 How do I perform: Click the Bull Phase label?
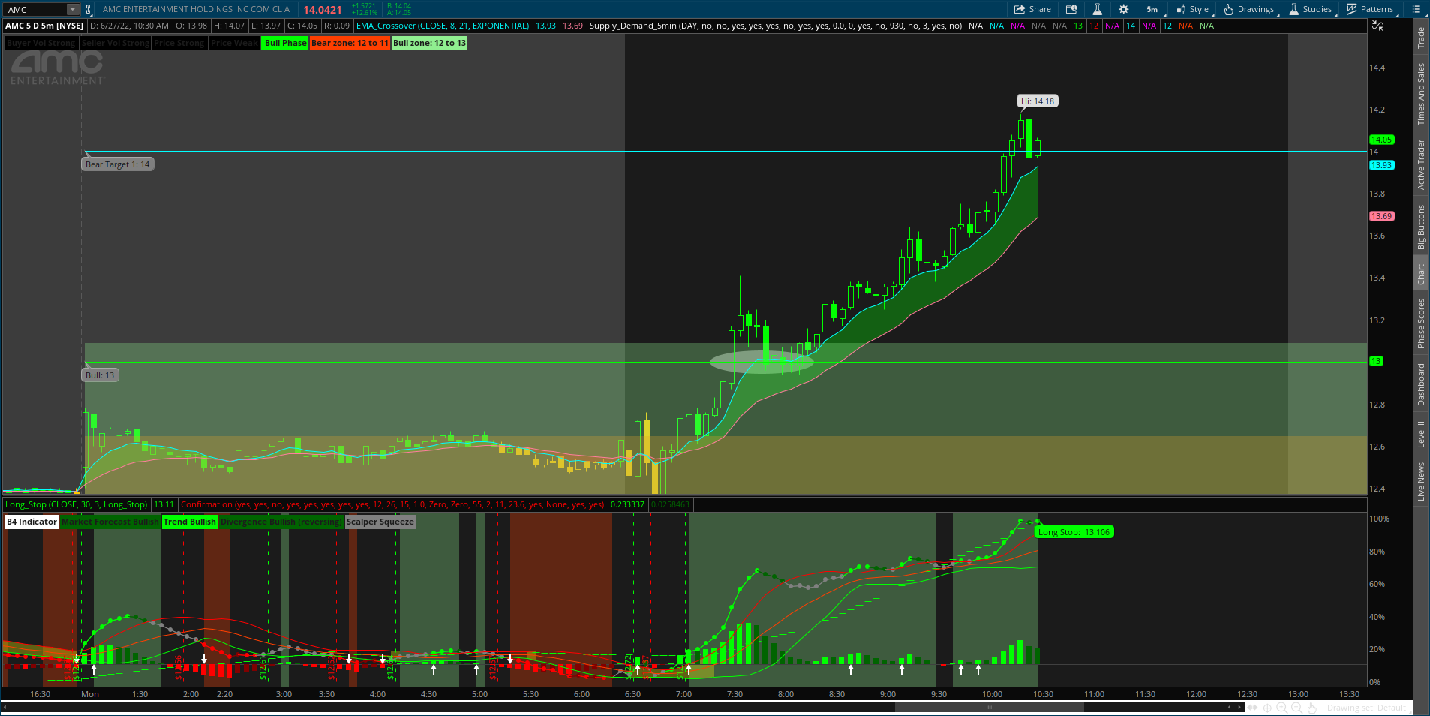pyautogui.click(x=285, y=43)
